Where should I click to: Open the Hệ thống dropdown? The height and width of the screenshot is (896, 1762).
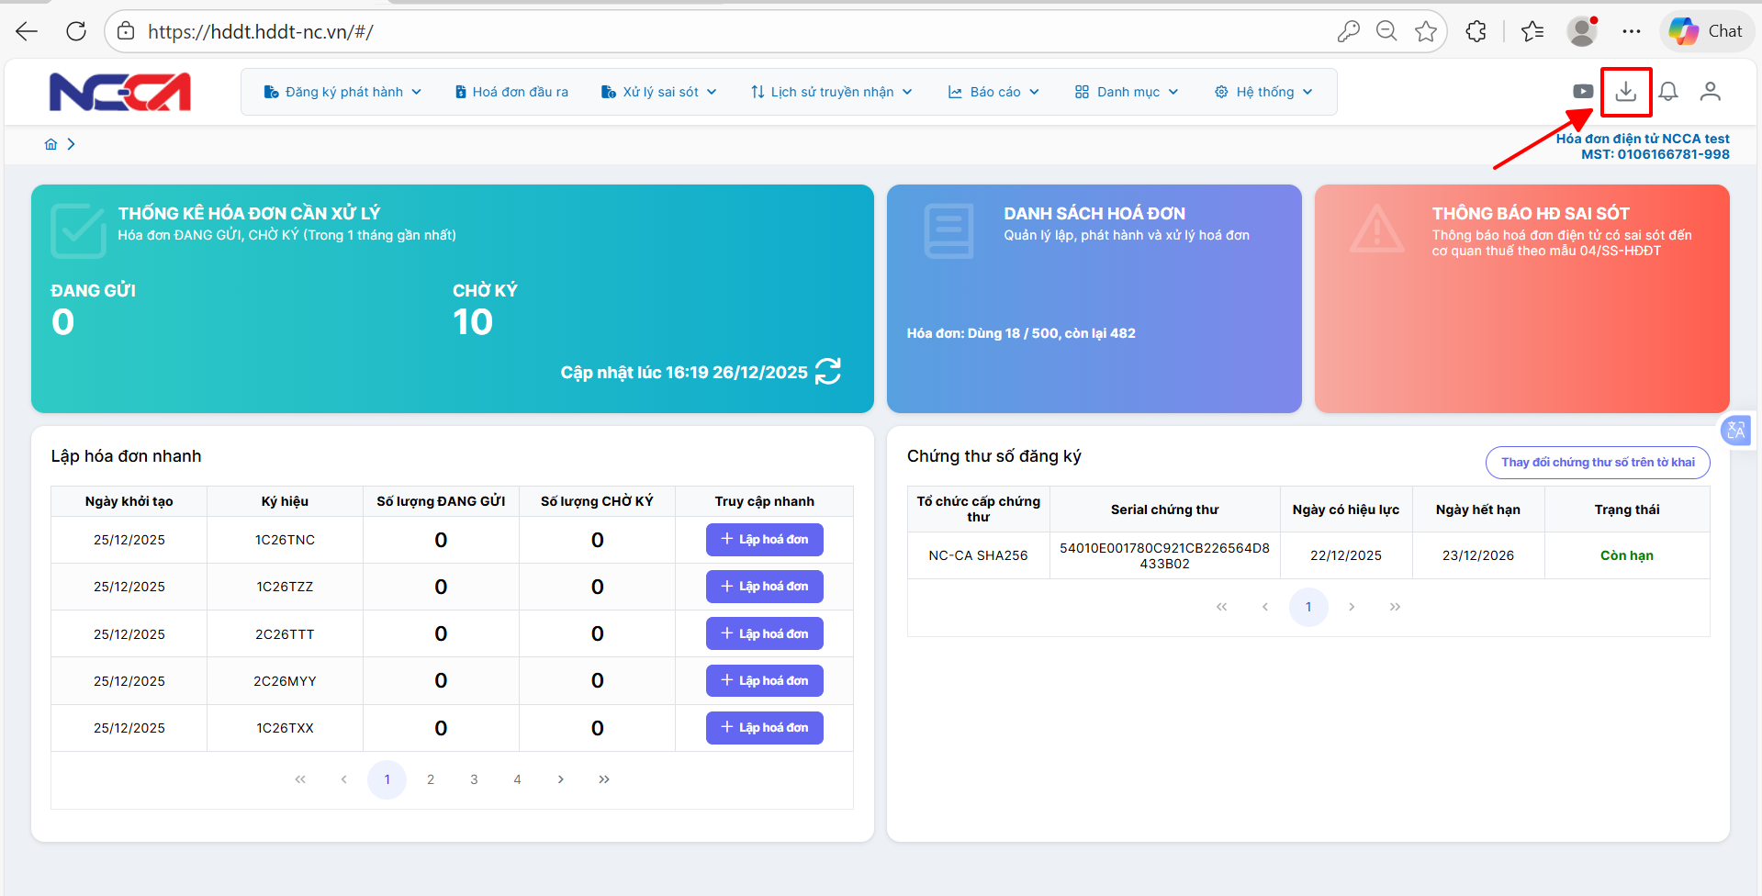pos(1263,91)
